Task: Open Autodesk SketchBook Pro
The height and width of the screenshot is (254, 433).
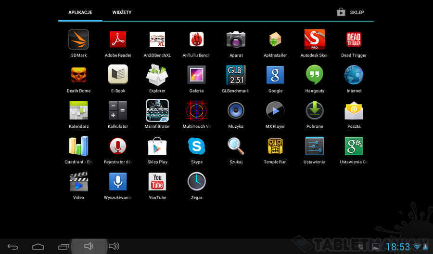Action: [x=315, y=40]
